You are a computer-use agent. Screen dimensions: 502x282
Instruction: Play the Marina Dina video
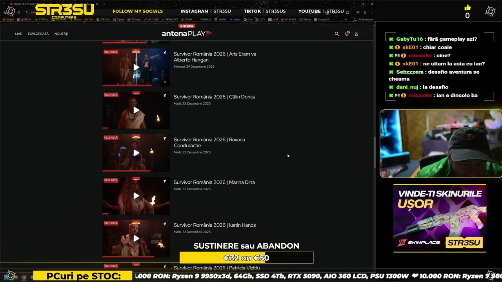coord(136,195)
